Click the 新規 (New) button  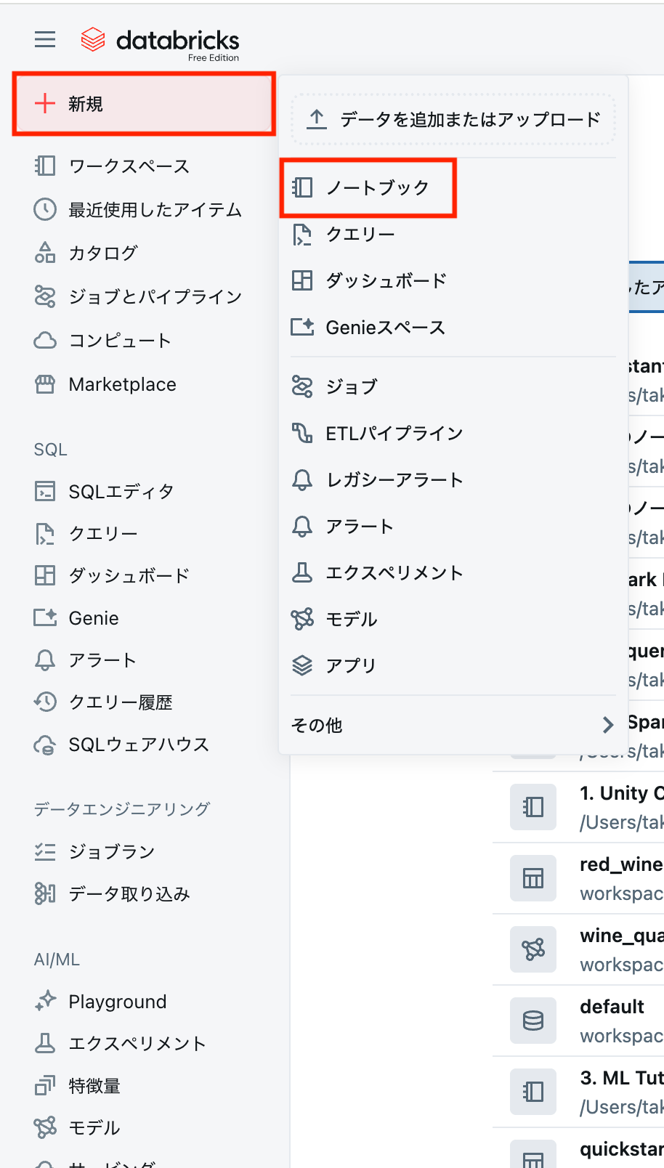click(144, 104)
